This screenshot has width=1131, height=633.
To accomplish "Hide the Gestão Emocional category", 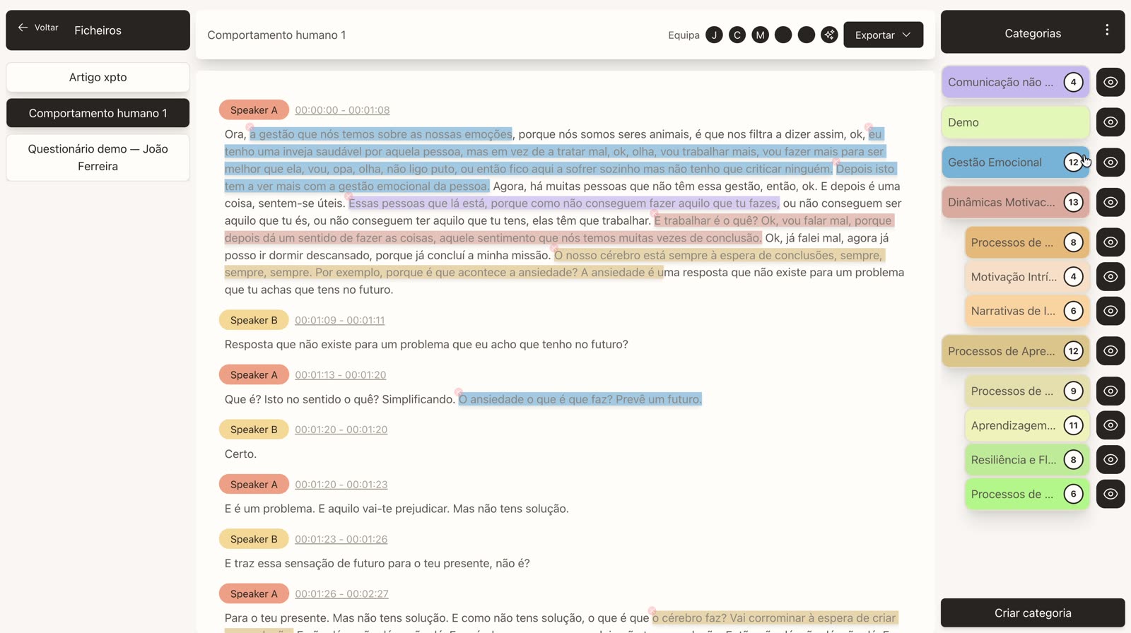I will click(x=1111, y=162).
